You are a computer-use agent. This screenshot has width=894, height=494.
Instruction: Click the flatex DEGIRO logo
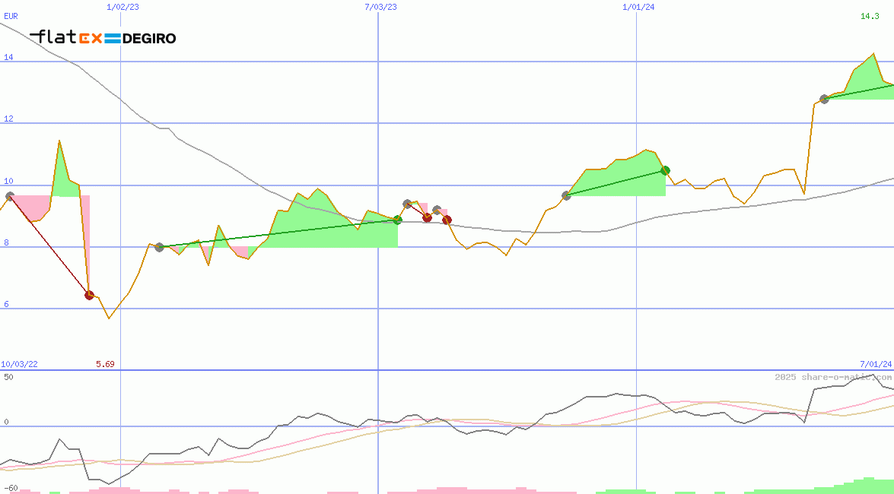pos(103,37)
